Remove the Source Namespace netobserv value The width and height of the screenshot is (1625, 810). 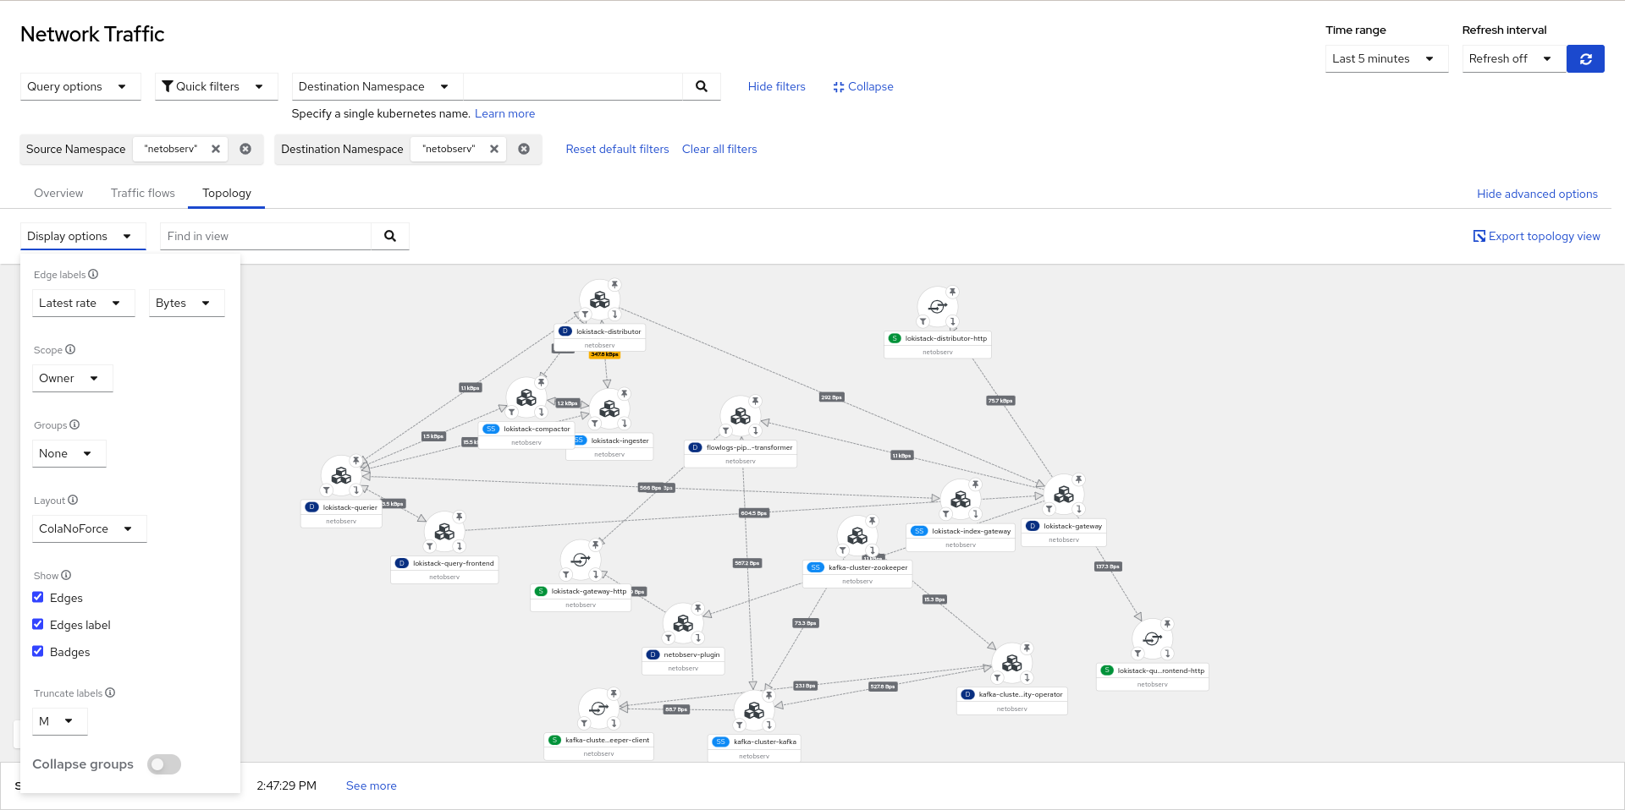(x=216, y=149)
